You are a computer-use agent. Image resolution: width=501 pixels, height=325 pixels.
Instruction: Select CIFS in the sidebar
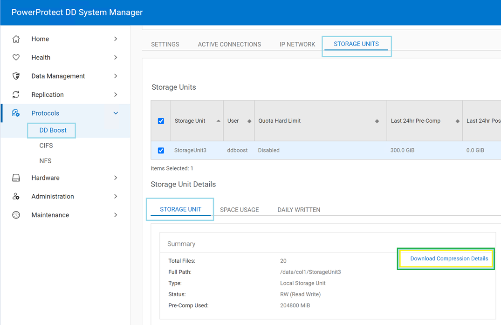coord(46,145)
